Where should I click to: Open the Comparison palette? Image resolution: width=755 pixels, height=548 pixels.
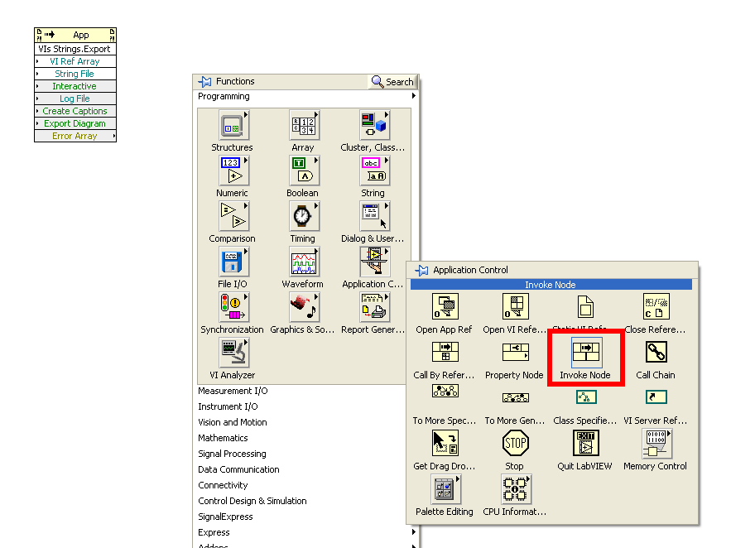click(233, 217)
